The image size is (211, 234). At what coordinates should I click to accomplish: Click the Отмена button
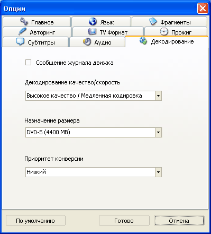pos(179,221)
